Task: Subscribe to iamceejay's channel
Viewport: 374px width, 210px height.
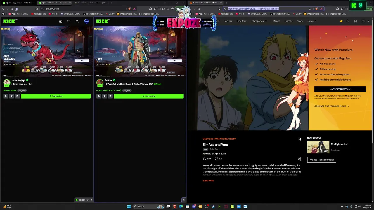Action: coord(56,96)
